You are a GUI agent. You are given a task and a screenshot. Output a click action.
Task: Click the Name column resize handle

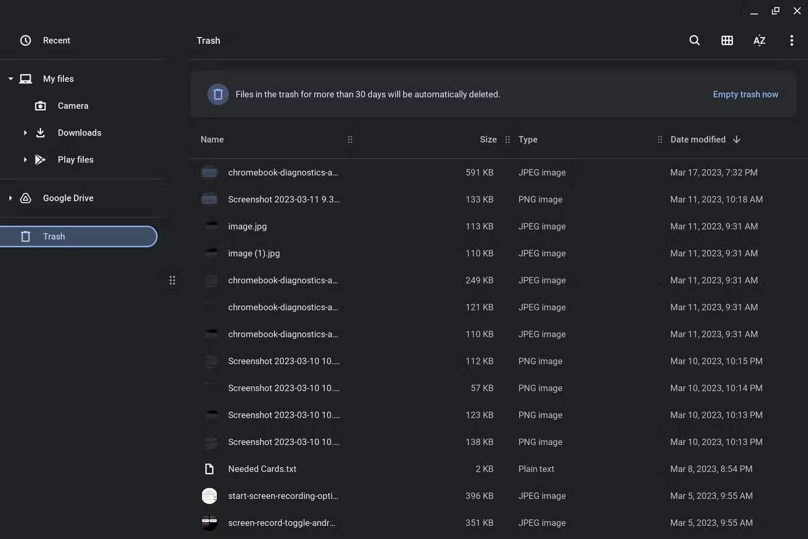tap(350, 140)
